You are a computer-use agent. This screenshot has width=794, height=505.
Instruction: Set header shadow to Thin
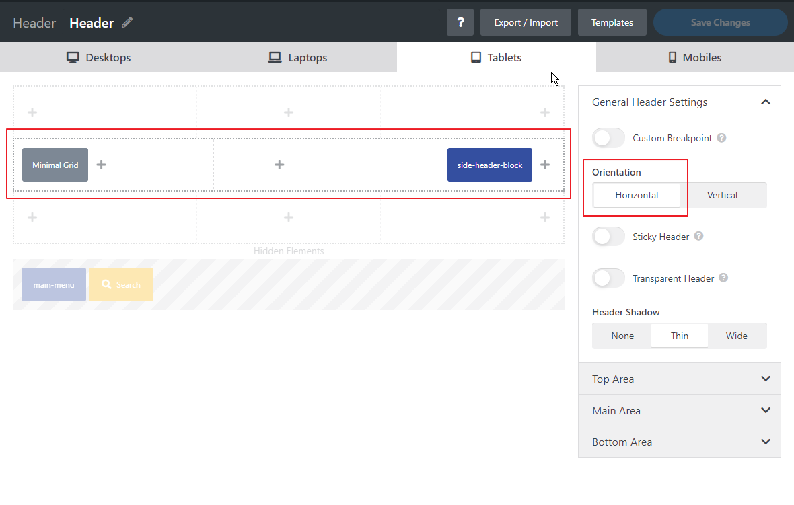pos(680,336)
